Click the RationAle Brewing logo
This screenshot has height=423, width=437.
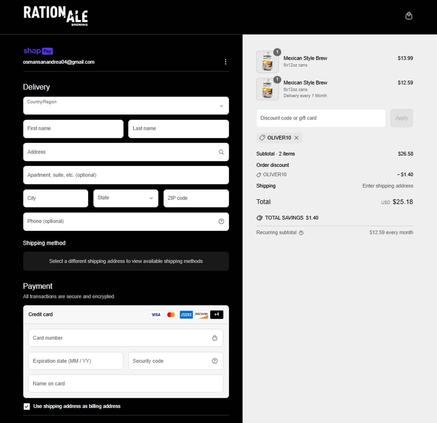click(56, 16)
